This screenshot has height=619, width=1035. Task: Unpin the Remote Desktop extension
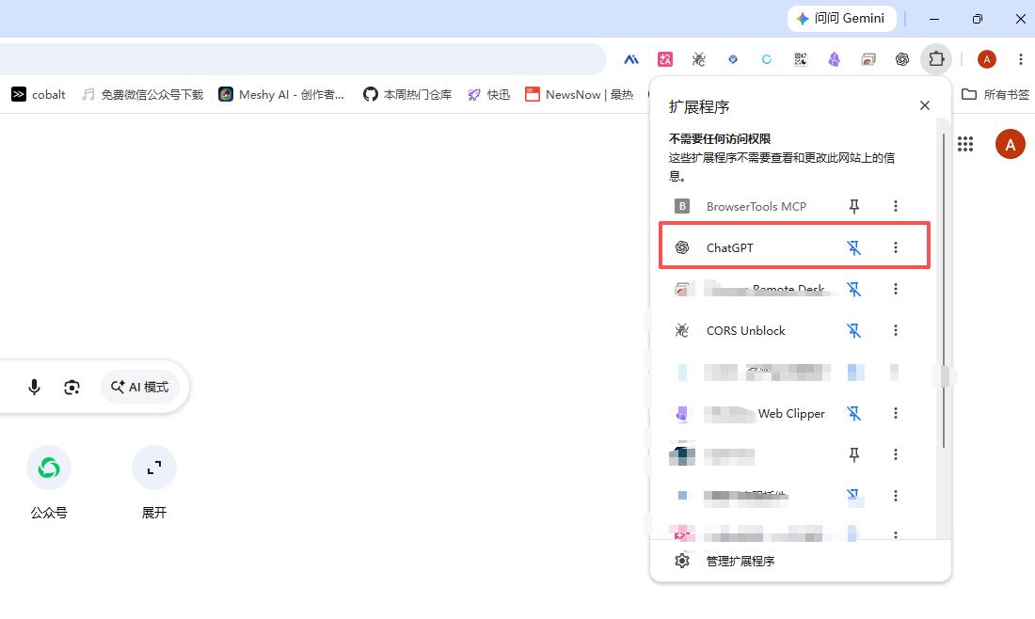tap(854, 289)
